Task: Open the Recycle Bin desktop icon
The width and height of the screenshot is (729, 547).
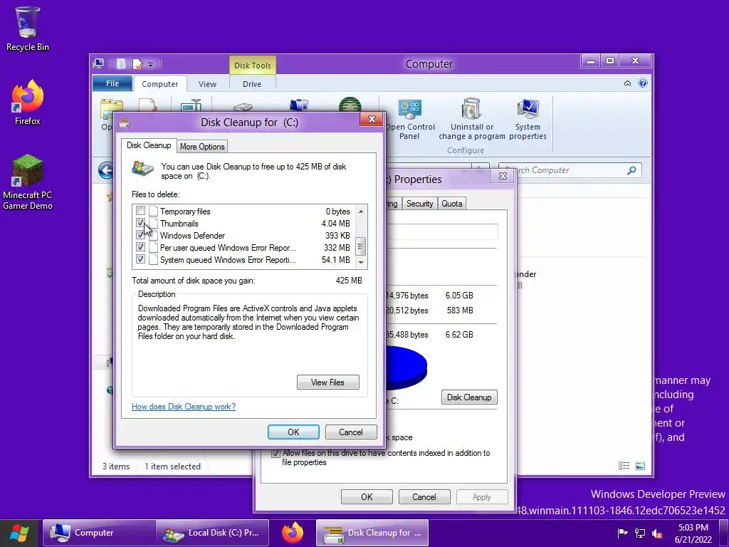Action: coord(27,28)
